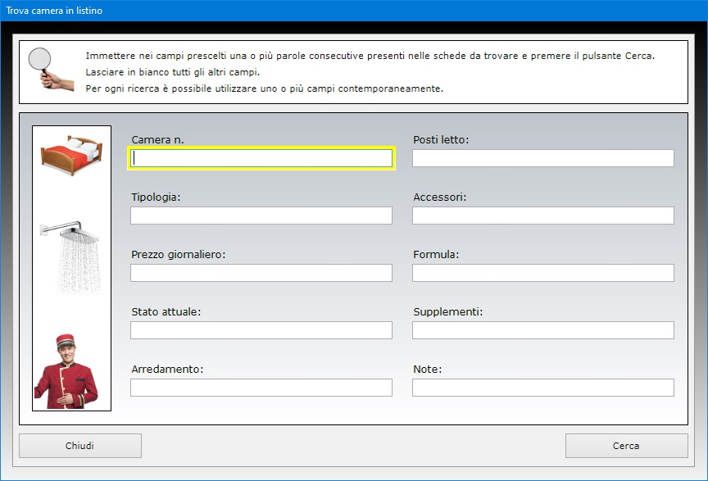Click the bellhop figure image
Viewport: 708px width, 481px height.
[66, 371]
